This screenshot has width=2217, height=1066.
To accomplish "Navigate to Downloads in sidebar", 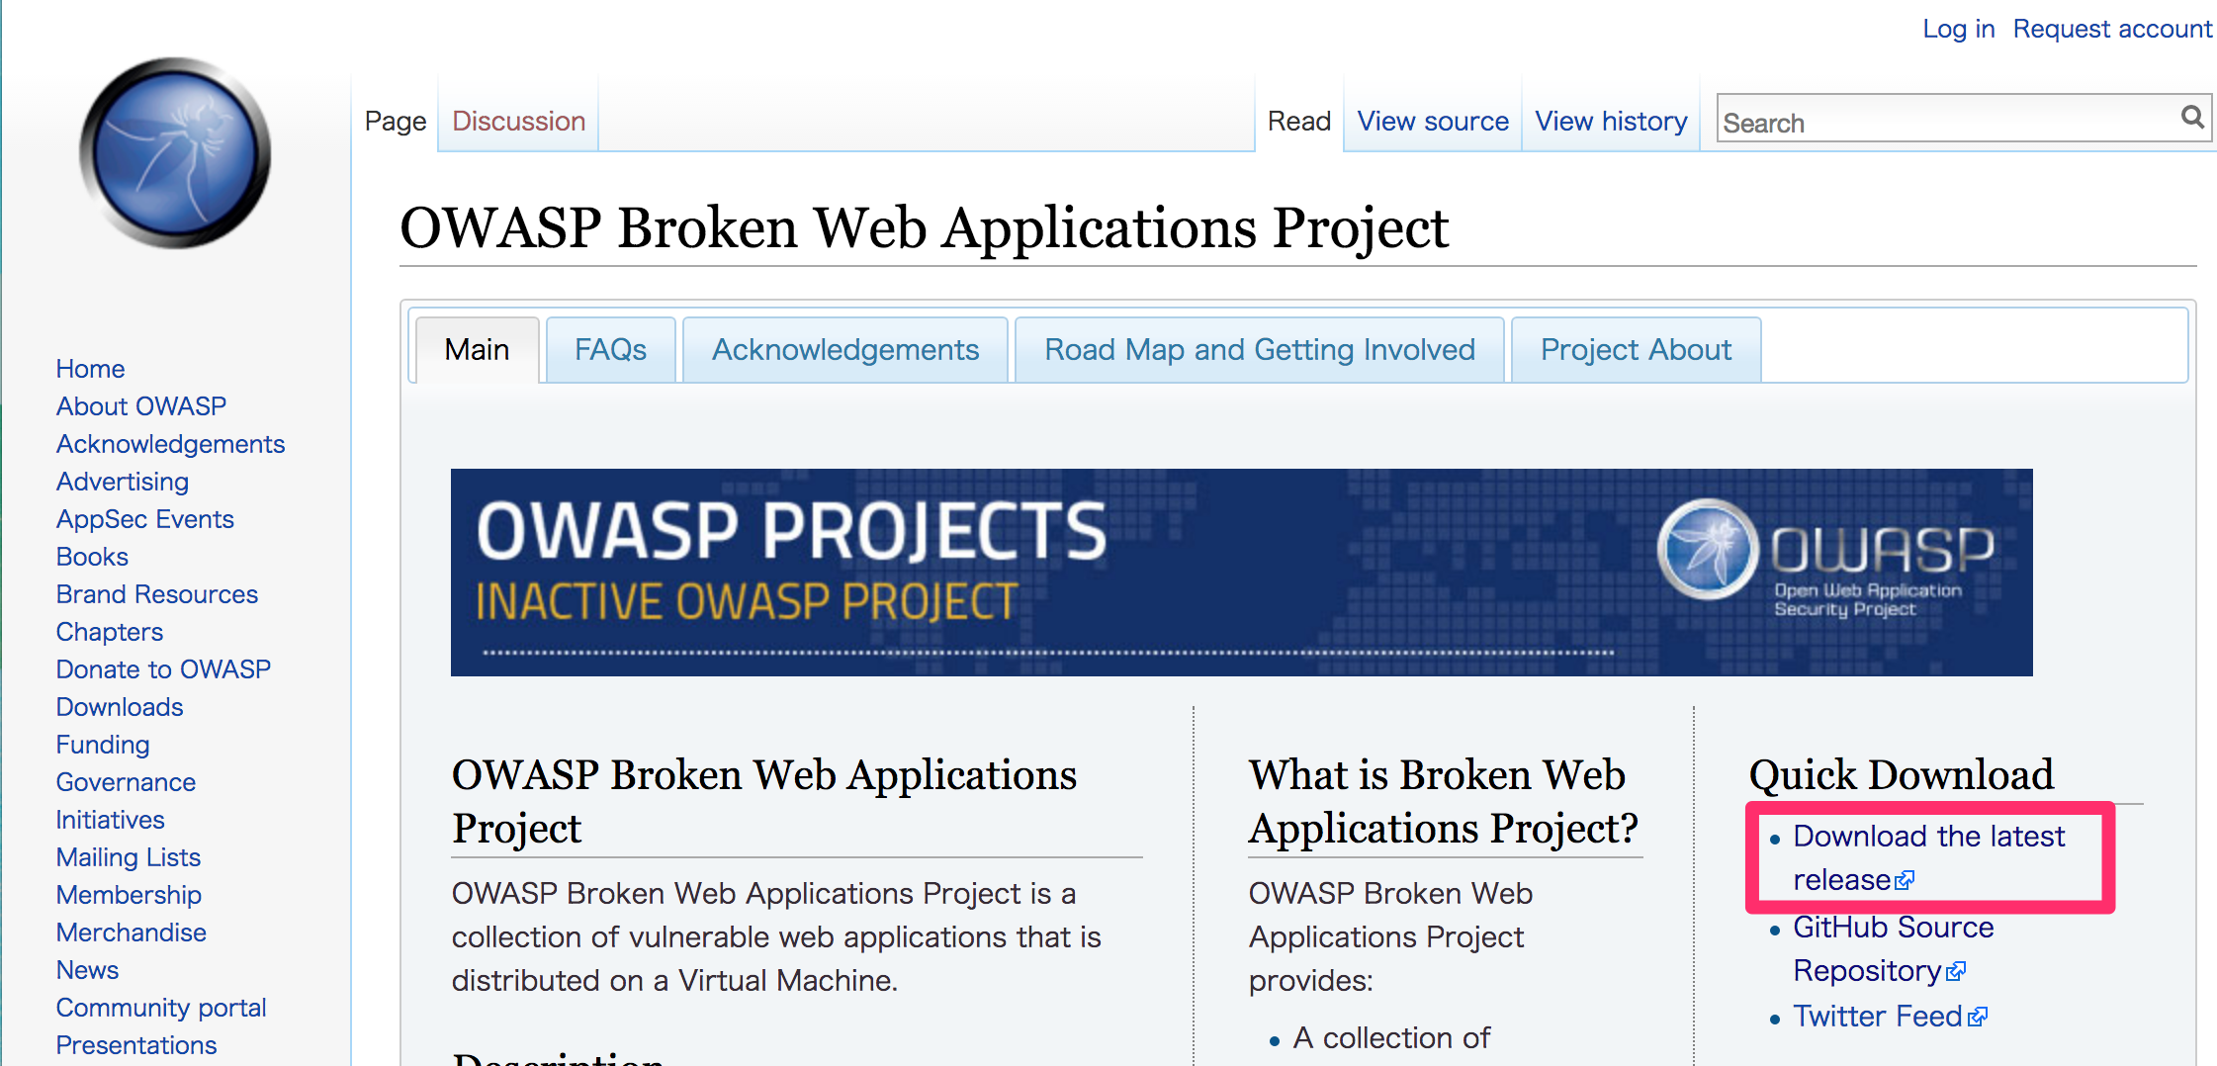I will point(119,707).
